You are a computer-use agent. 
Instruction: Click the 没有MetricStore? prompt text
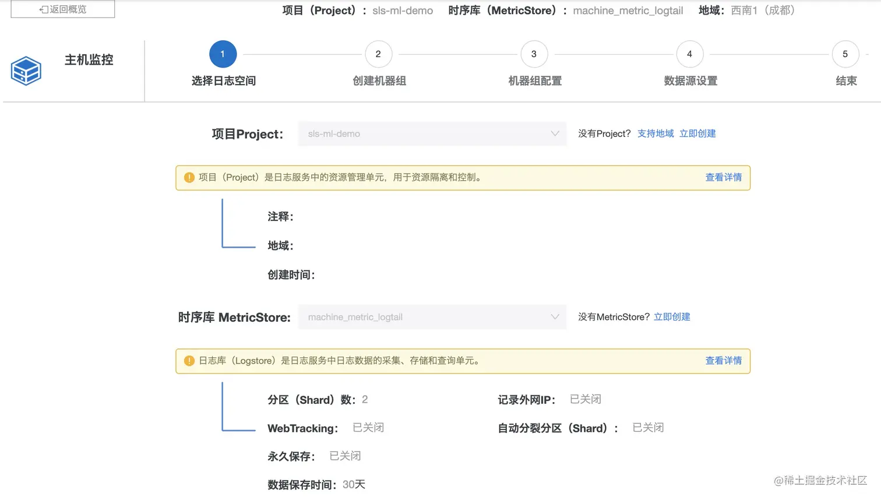(x=614, y=317)
